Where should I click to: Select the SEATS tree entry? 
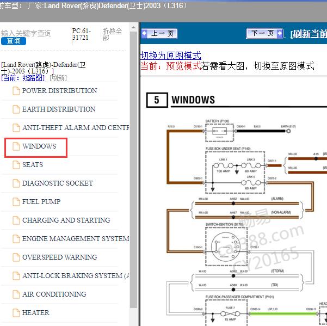click(33, 165)
